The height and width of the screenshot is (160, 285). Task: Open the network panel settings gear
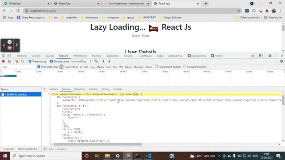[x=281, y=61]
